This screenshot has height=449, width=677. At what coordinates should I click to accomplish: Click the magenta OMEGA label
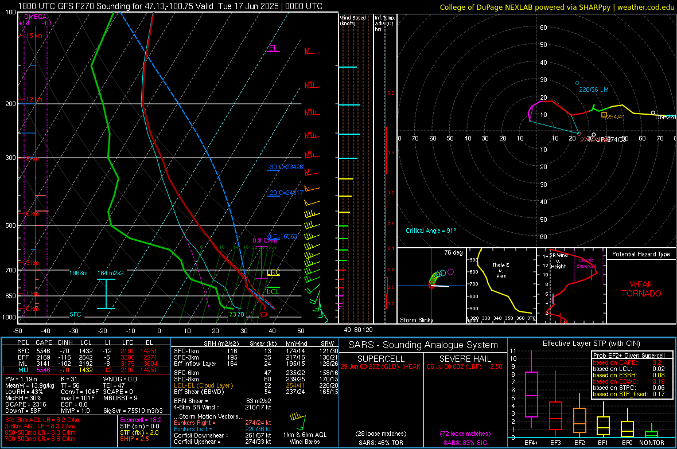pos(36,17)
